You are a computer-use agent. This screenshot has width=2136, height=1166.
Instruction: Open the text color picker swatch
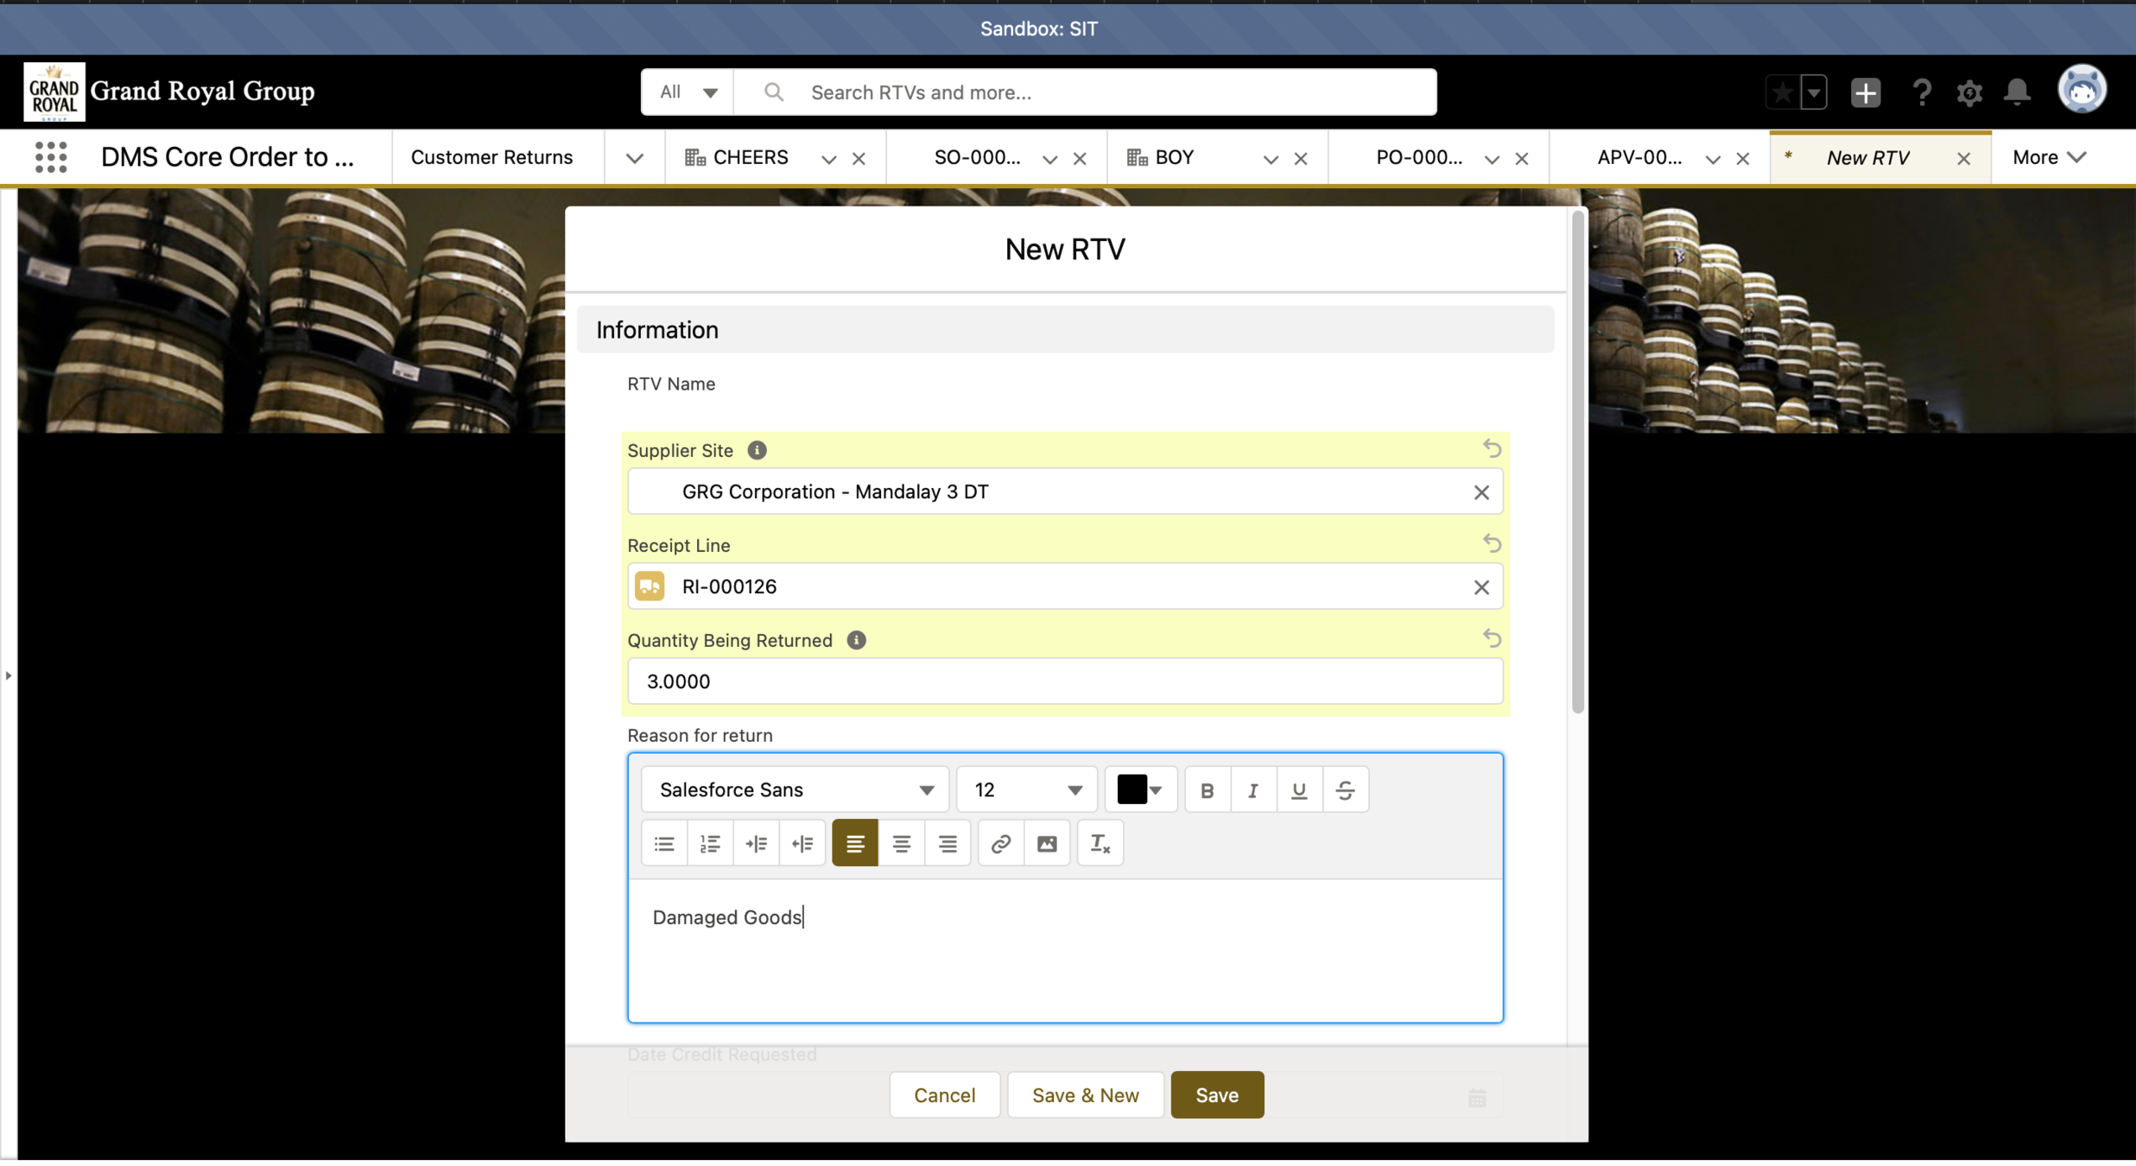(1140, 790)
